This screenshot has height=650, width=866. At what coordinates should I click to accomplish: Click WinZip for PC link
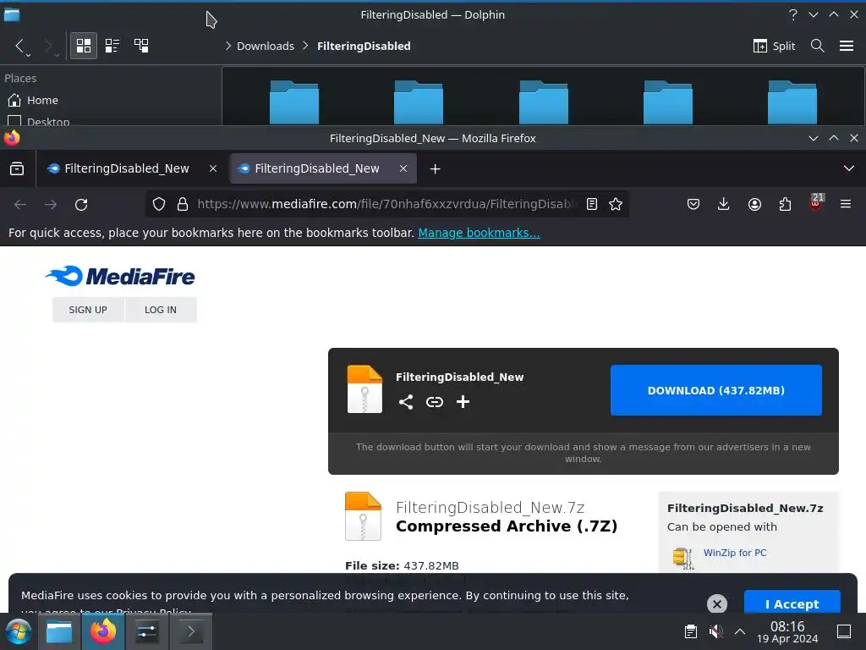[x=735, y=553]
